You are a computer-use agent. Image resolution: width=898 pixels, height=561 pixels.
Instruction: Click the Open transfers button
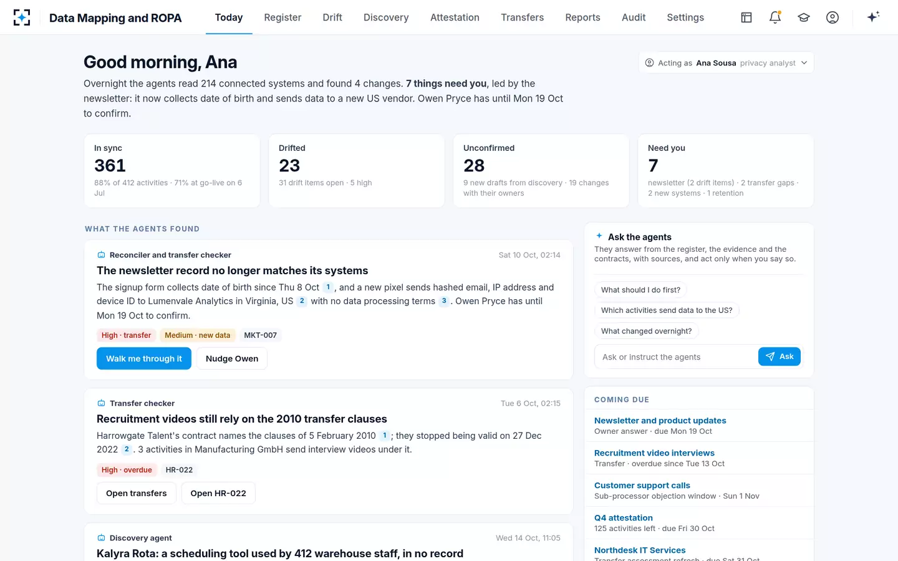click(137, 493)
